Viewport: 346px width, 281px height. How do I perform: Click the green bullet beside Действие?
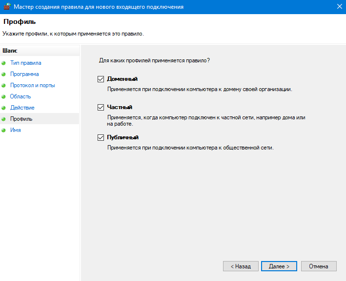[4, 108]
